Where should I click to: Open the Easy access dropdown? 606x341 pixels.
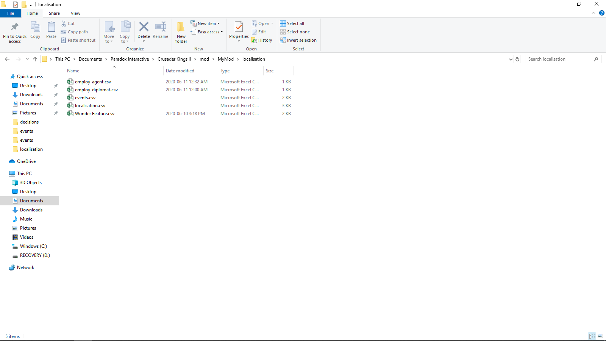coord(207,32)
